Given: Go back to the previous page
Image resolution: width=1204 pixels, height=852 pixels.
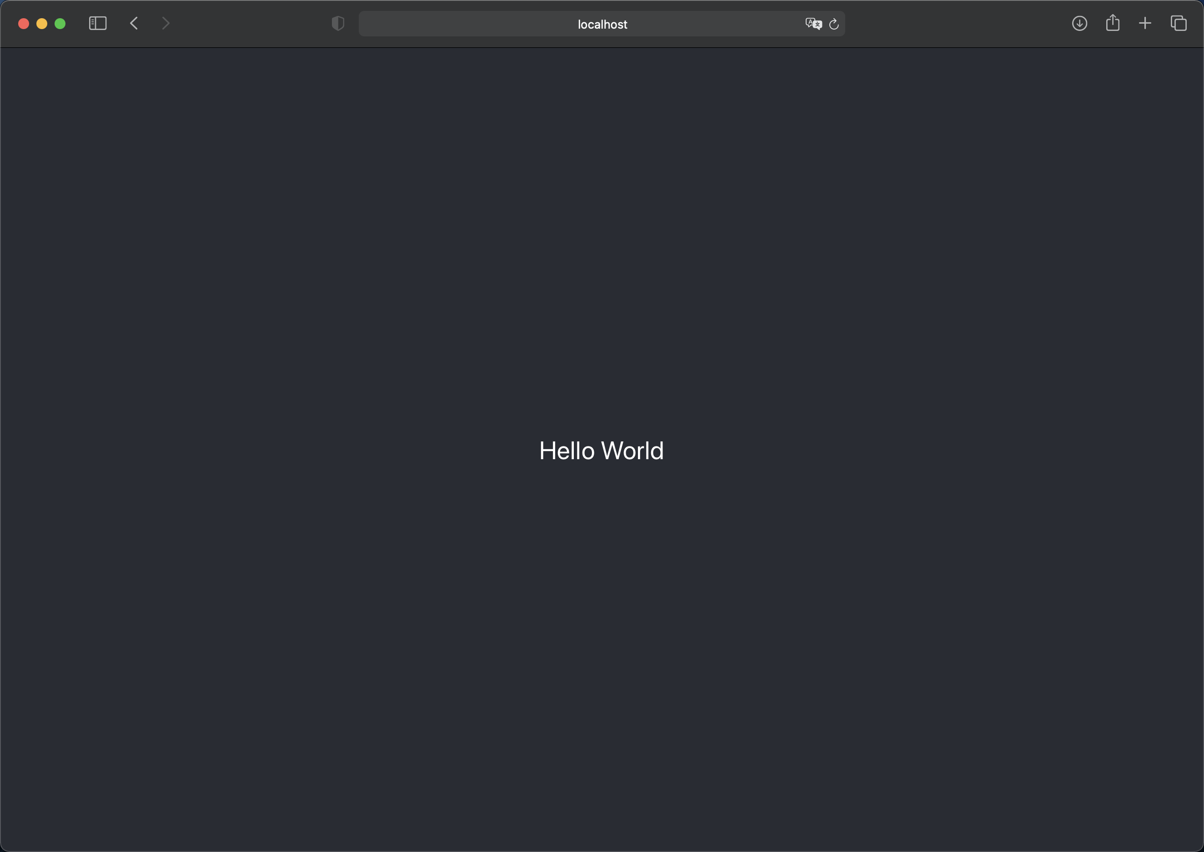Looking at the screenshot, I should coord(134,24).
